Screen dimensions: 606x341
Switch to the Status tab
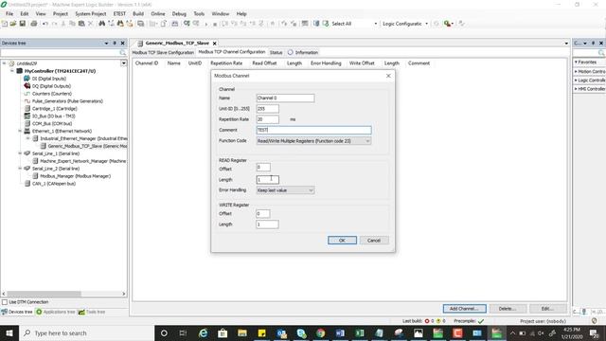click(276, 52)
